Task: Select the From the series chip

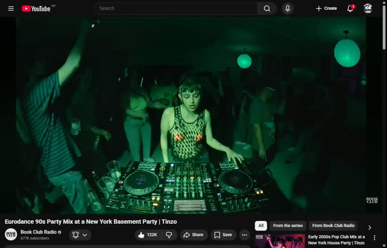Action: pos(288,226)
